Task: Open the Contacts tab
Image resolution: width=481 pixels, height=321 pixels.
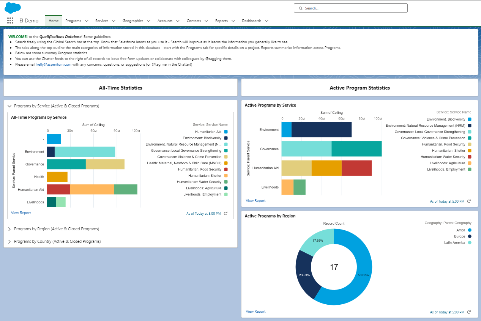Action: tap(194, 21)
